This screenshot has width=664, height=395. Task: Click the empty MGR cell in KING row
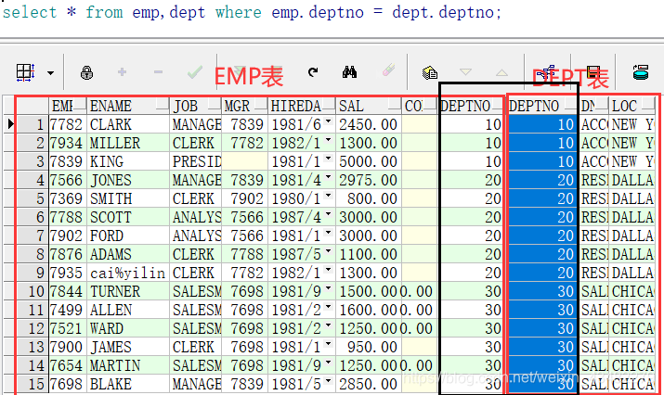click(x=245, y=161)
